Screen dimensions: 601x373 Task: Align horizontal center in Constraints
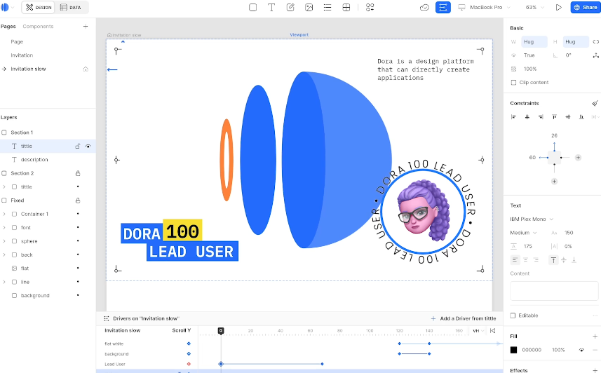click(x=527, y=117)
